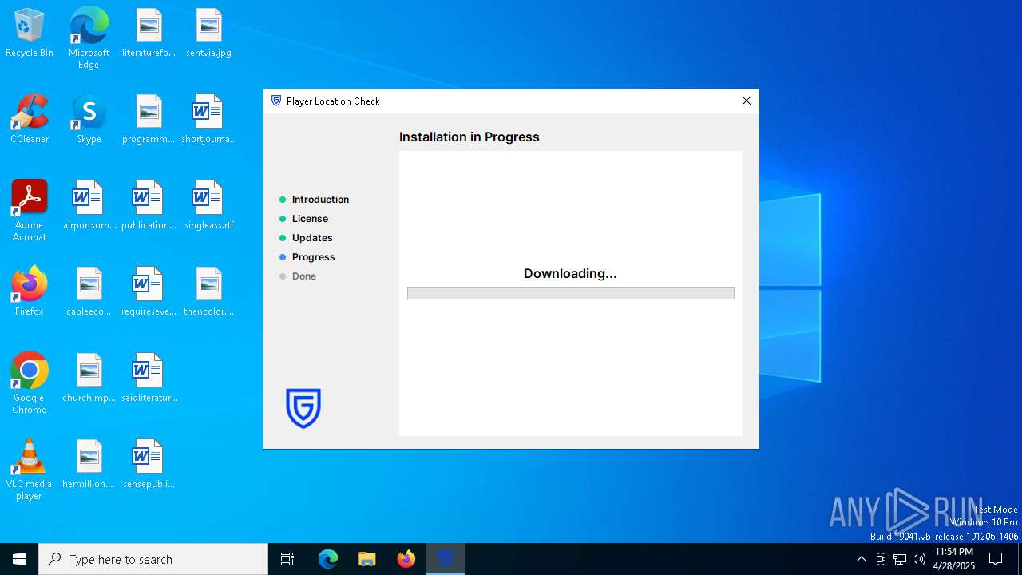
Task: Select the thencolor... image file
Action: click(208, 292)
